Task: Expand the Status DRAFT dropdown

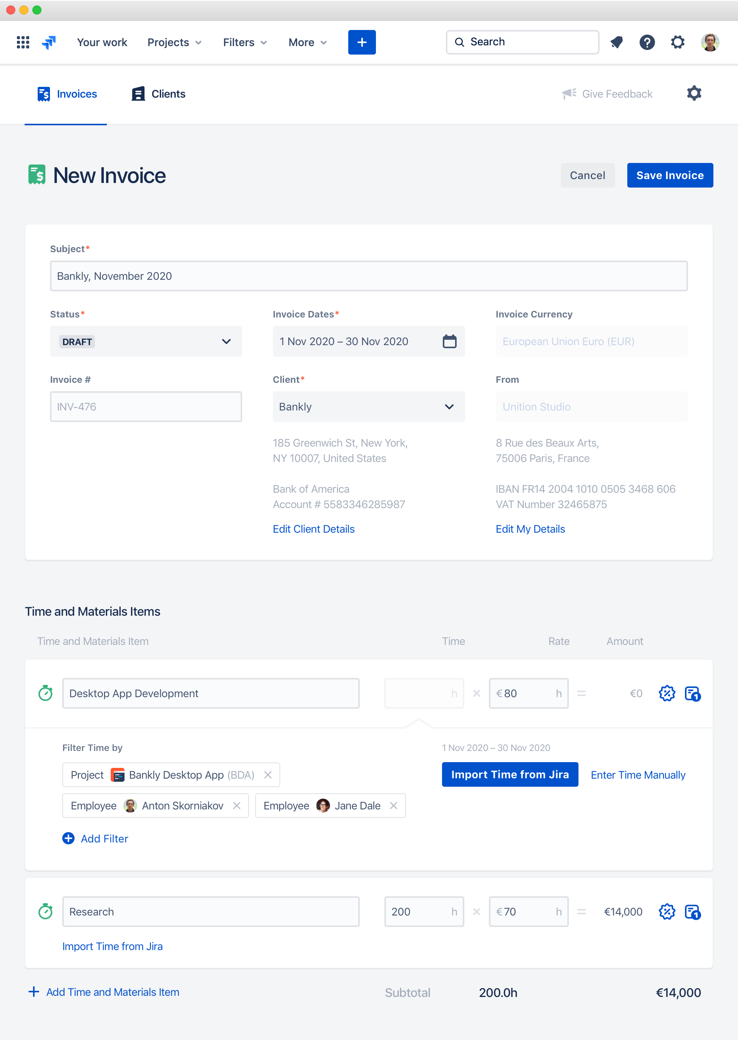Action: 146,341
